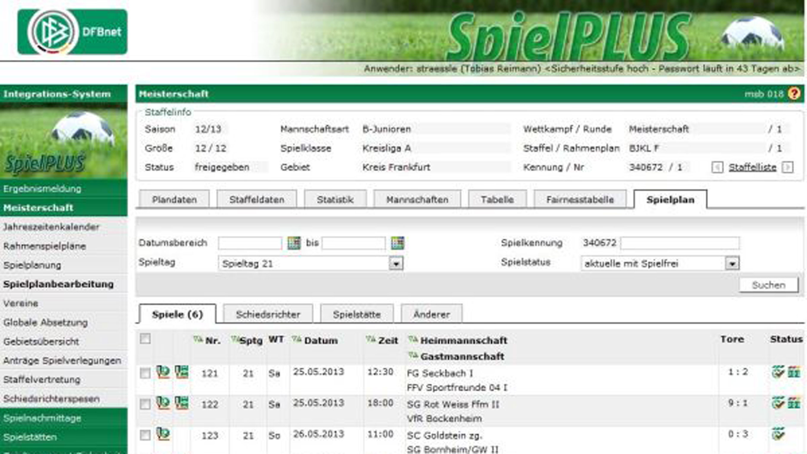This screenshot has height=454, width=807.
Task: Tick the select-all checkbox in table header
Action: pyautogui.click(x=145, y=339)
